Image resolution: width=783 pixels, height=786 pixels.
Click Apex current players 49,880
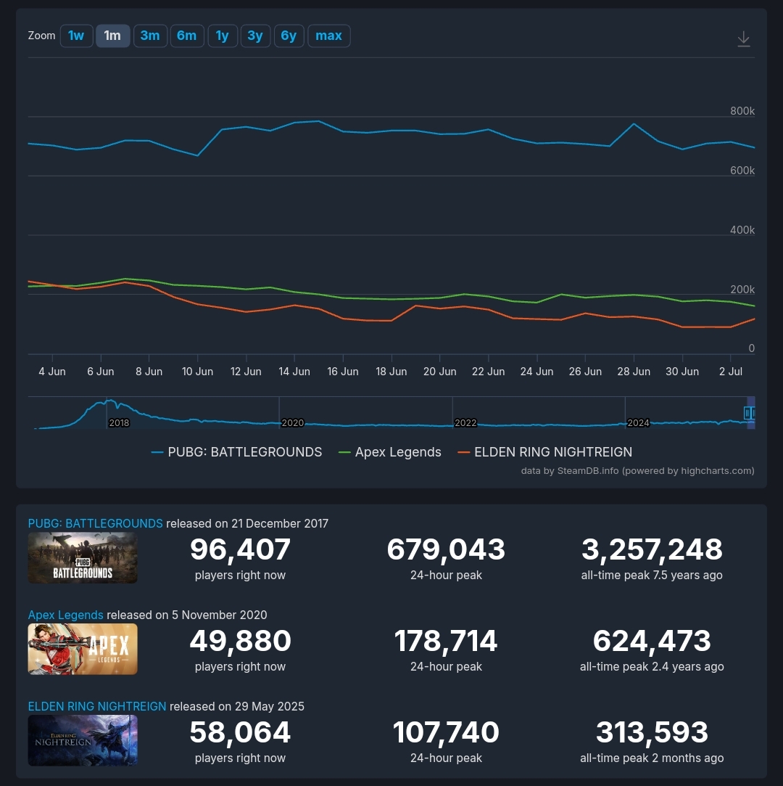click(x=240, y=641)
